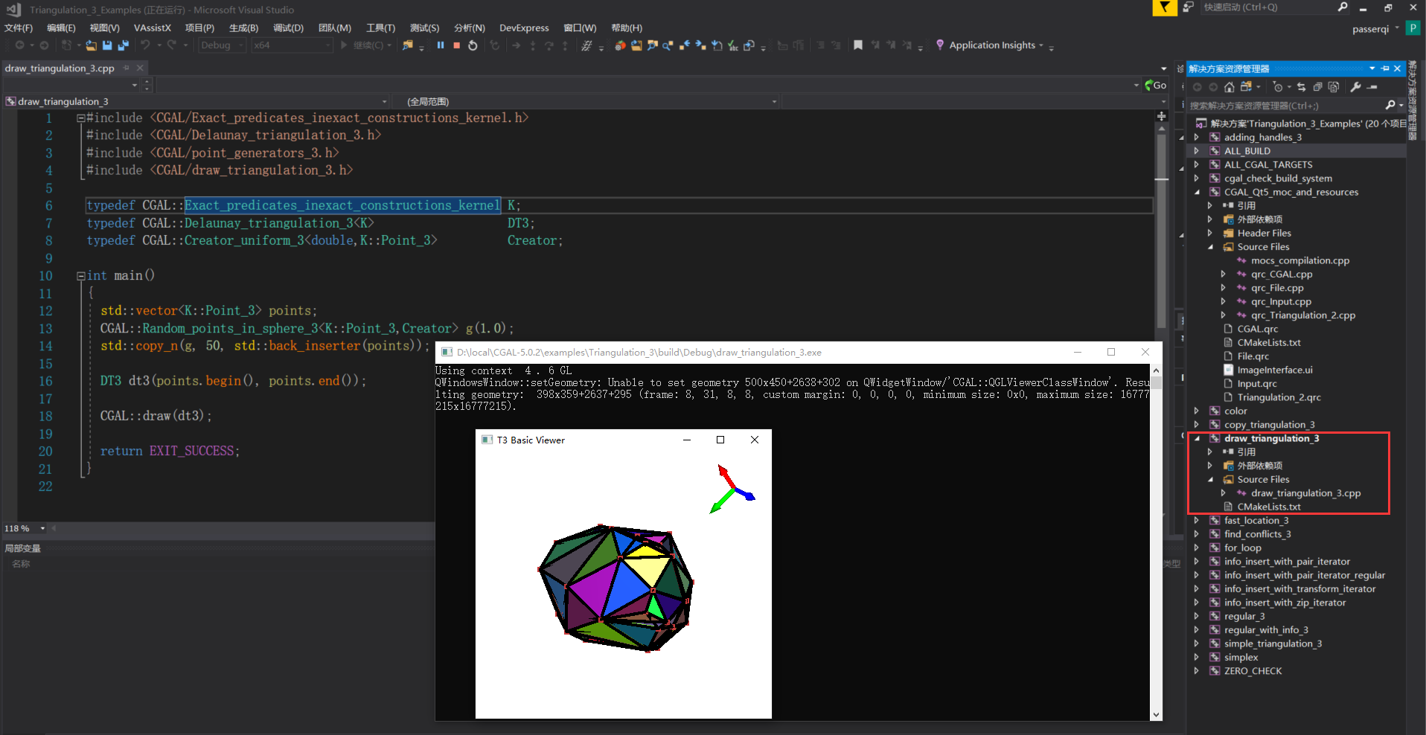Open the draw_triangulation_3 project scope dropdown
The height and width of the screenshot is (735, 1426).
[x=196, y=101]
